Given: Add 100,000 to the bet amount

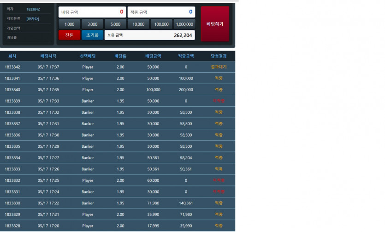Looking at the screenshot, I should [161, 24].
